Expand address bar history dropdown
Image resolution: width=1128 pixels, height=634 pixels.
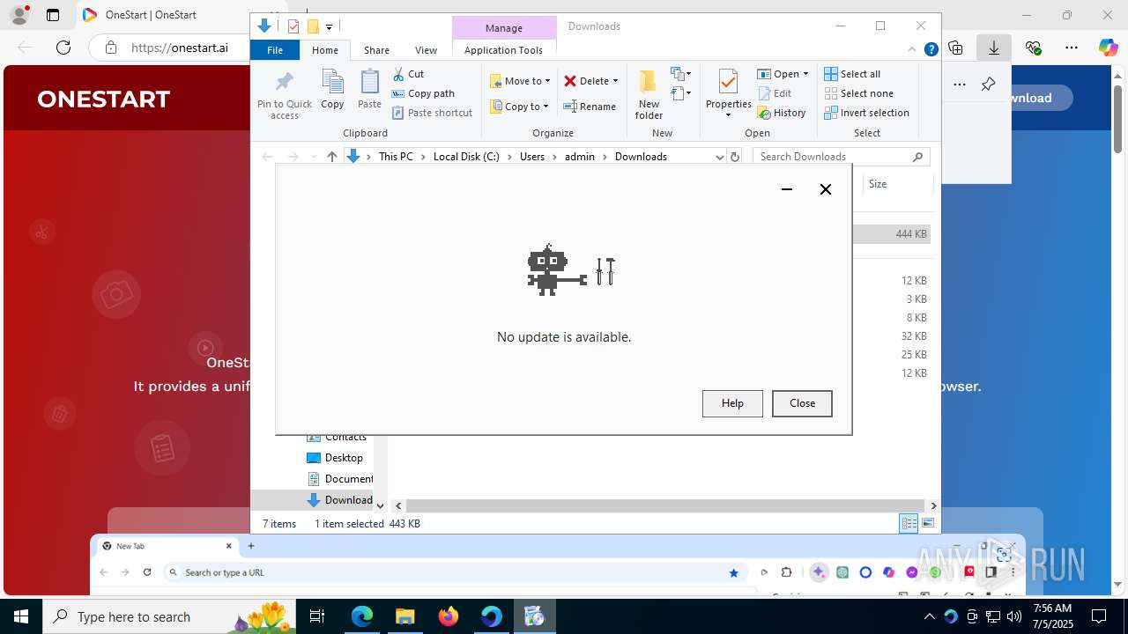coord(719,157)
